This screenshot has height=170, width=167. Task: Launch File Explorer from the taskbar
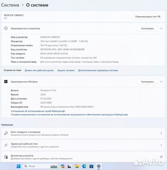[x=77, y=166]
